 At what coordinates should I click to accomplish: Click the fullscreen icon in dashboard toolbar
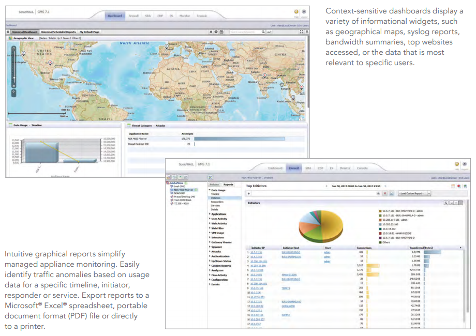tap(302, 32)
